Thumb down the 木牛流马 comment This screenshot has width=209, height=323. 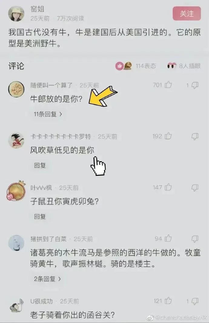[195, 239]
